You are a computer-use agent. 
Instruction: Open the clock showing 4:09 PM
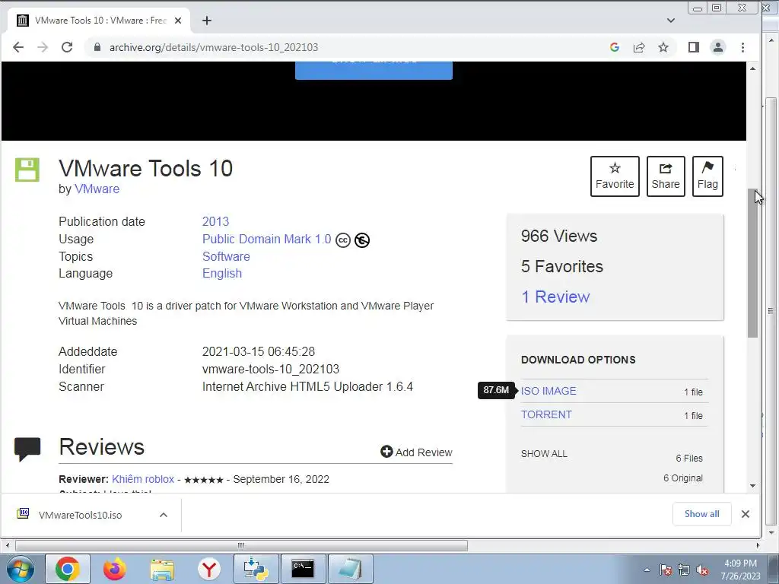pyautogui.click(x=740, y=570)
